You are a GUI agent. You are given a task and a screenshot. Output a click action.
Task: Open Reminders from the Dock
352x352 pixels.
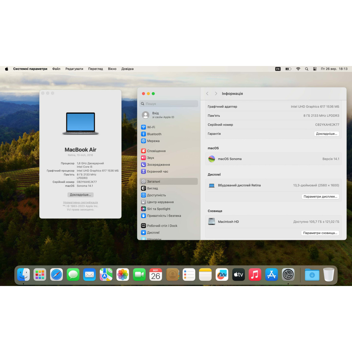[x=189, y=275]
